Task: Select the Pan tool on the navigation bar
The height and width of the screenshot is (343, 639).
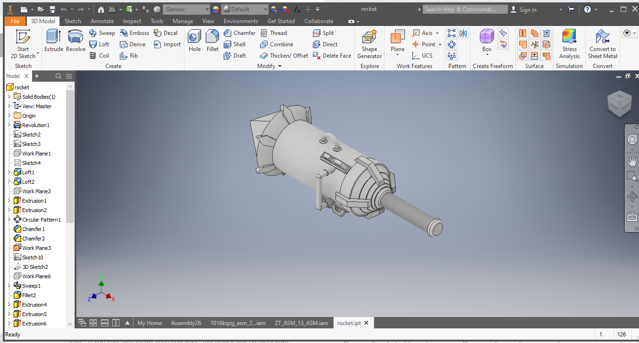Action: click(x=632, y=161)
